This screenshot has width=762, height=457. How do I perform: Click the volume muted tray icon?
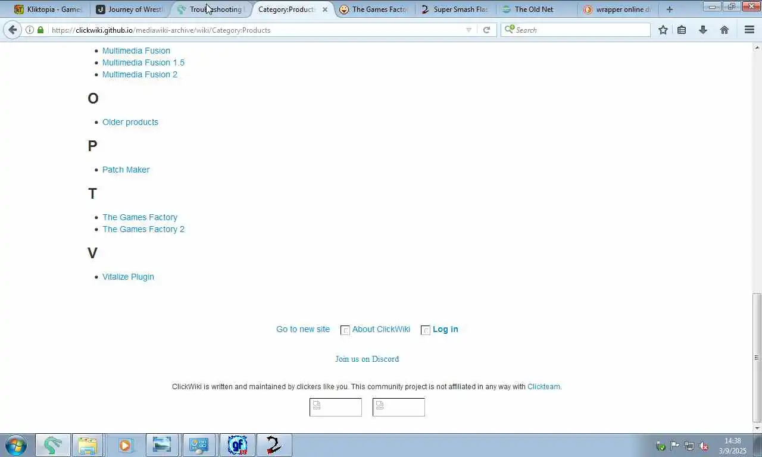704,446
